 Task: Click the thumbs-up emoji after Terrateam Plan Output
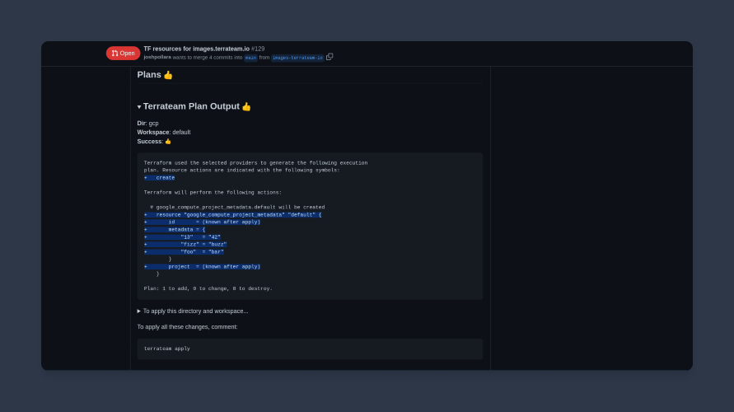point(246,107)
